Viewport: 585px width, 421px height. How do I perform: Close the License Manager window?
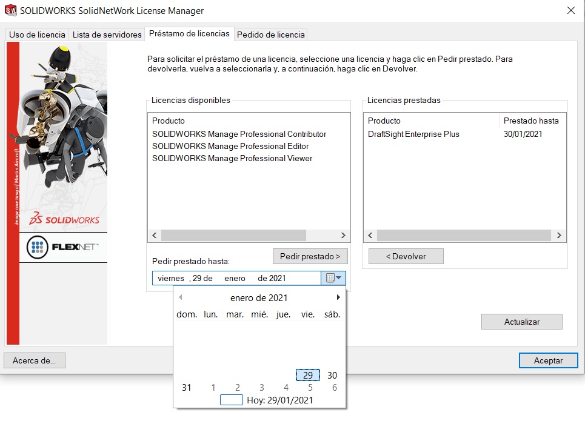pyautogui.click(x=571, y=10)
